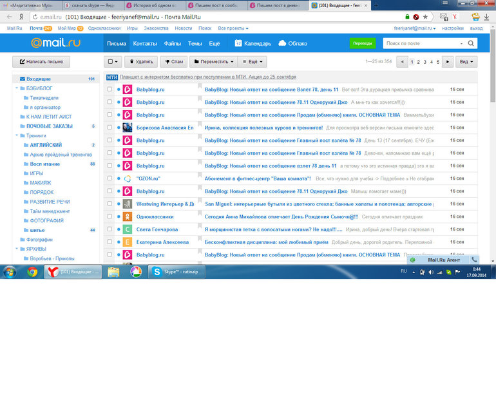The height and width of the screenshot is (415, 496).
Task: Check the Екатерина Алексеева message checkbox
Action: pyautogui.click(x=110, y=242)
